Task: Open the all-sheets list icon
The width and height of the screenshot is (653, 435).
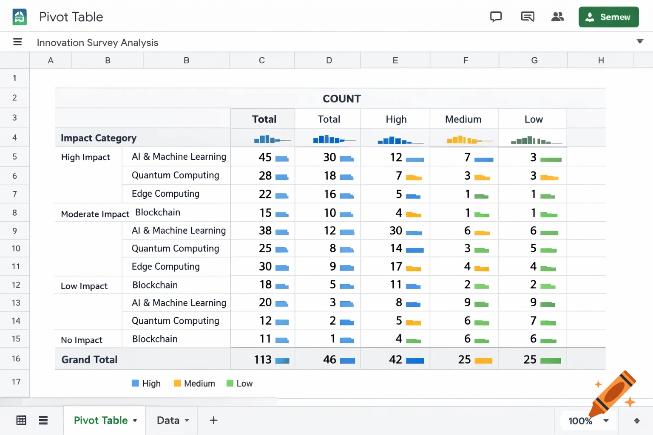Action: pos(43,420)
